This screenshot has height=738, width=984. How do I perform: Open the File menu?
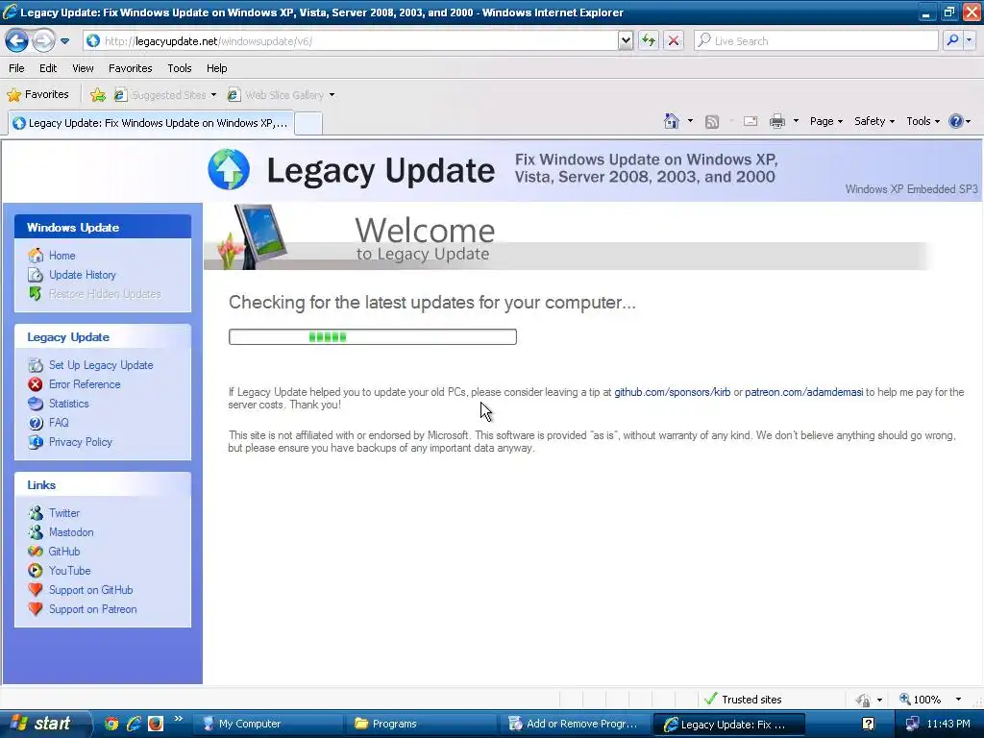coord(17,68)
